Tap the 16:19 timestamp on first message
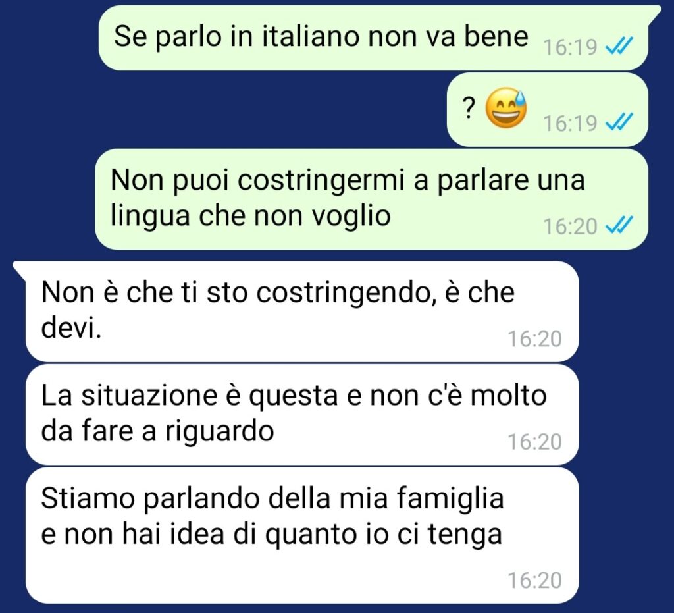 570,47
